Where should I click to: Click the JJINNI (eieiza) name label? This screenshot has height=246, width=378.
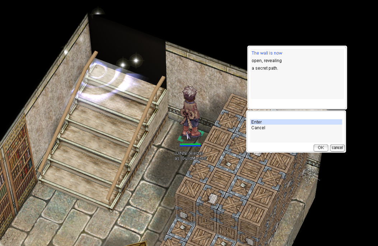click(189, 153)
